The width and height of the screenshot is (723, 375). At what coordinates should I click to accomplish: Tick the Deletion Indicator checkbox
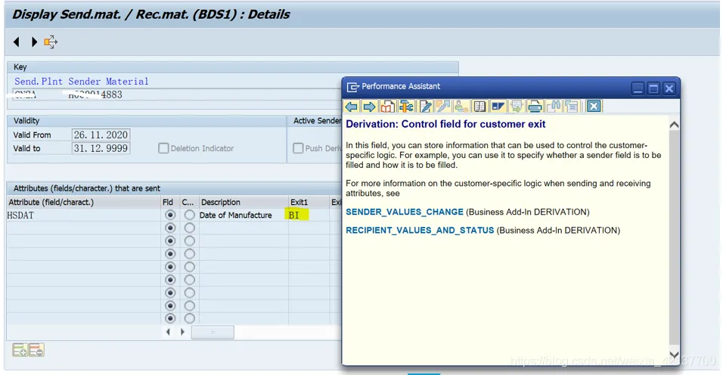(163, 148)
